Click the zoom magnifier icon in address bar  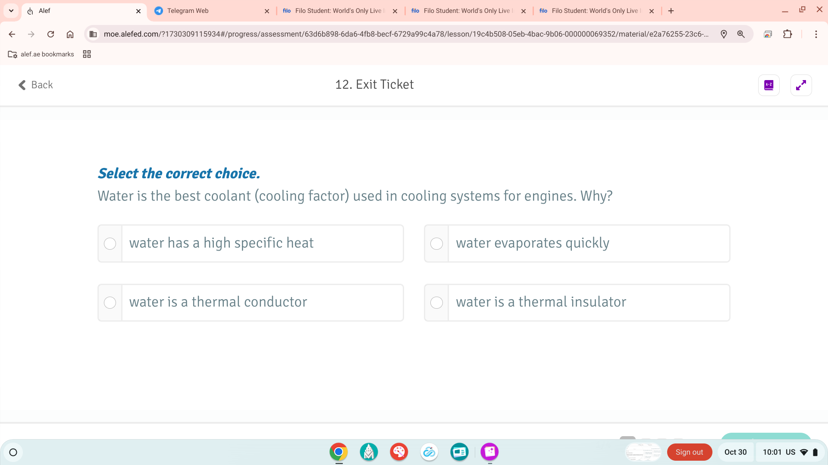[x=741, y=34]
